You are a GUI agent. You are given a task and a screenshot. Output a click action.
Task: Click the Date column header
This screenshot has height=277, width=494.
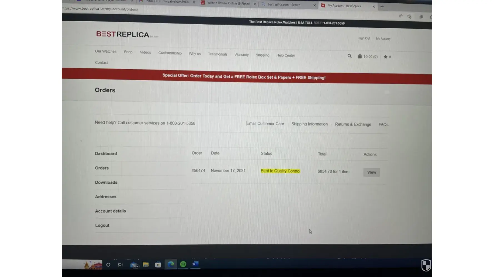215,153
